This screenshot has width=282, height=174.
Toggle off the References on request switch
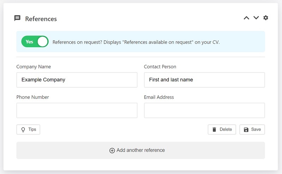[x=35, y=42]
